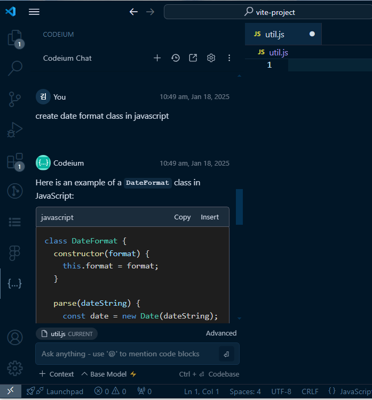Open the Explorer view in activity bar
This screenshot has width=372, height=400.
coord(15,39)
